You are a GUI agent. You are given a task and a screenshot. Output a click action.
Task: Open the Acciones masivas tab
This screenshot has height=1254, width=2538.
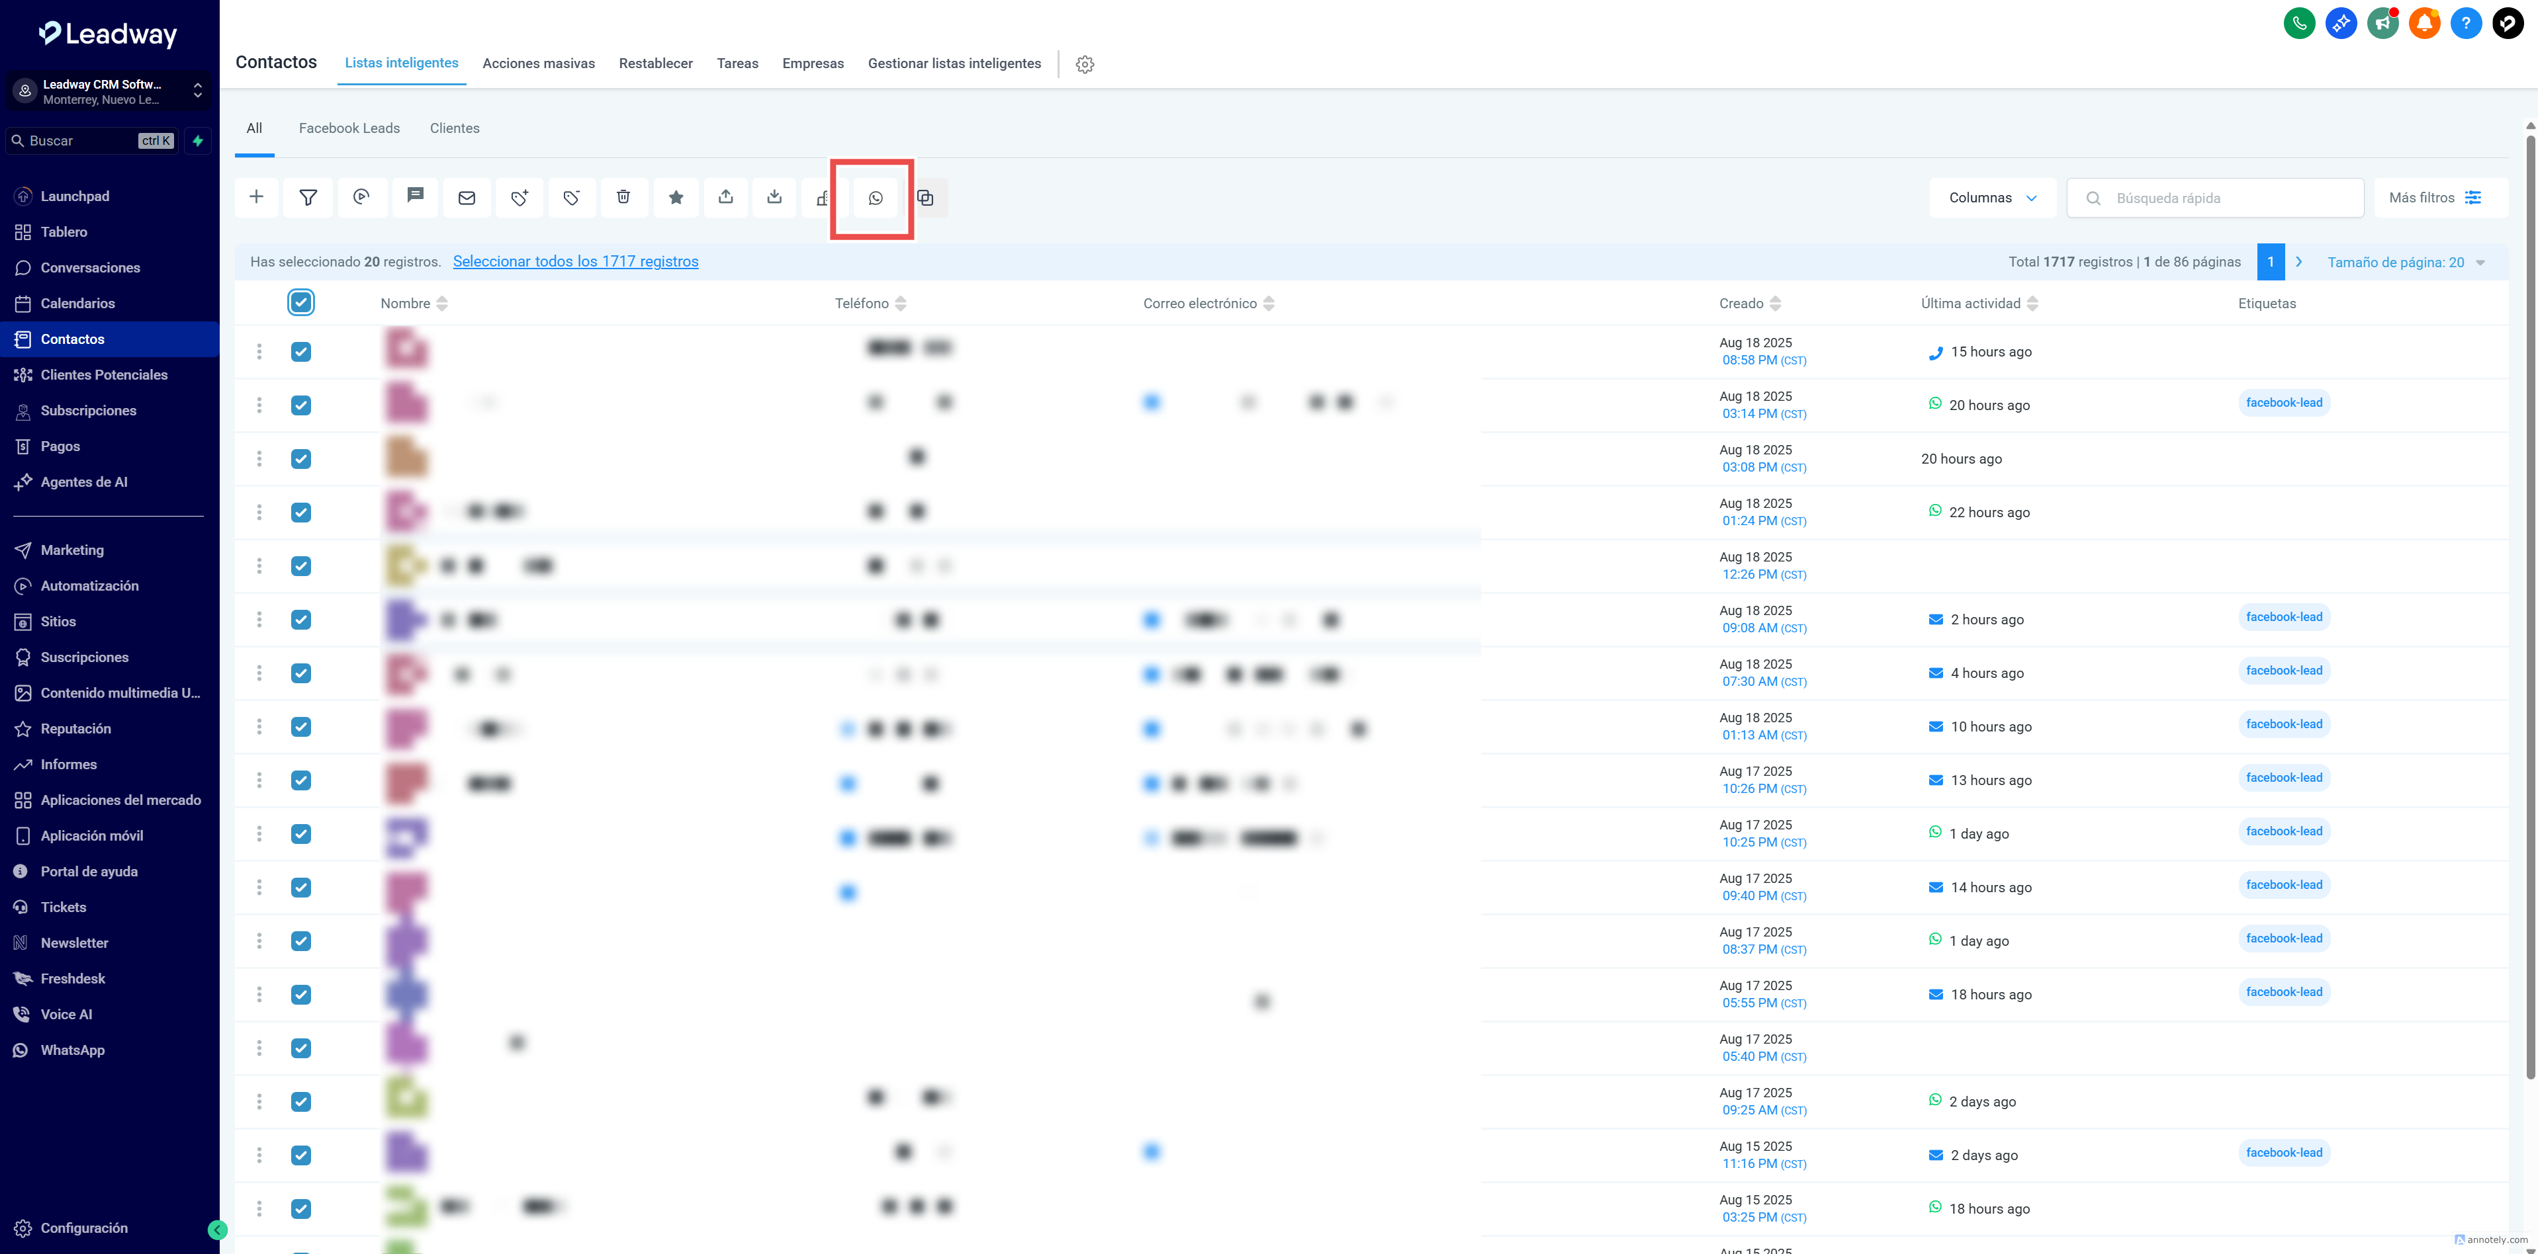(538, 63)
